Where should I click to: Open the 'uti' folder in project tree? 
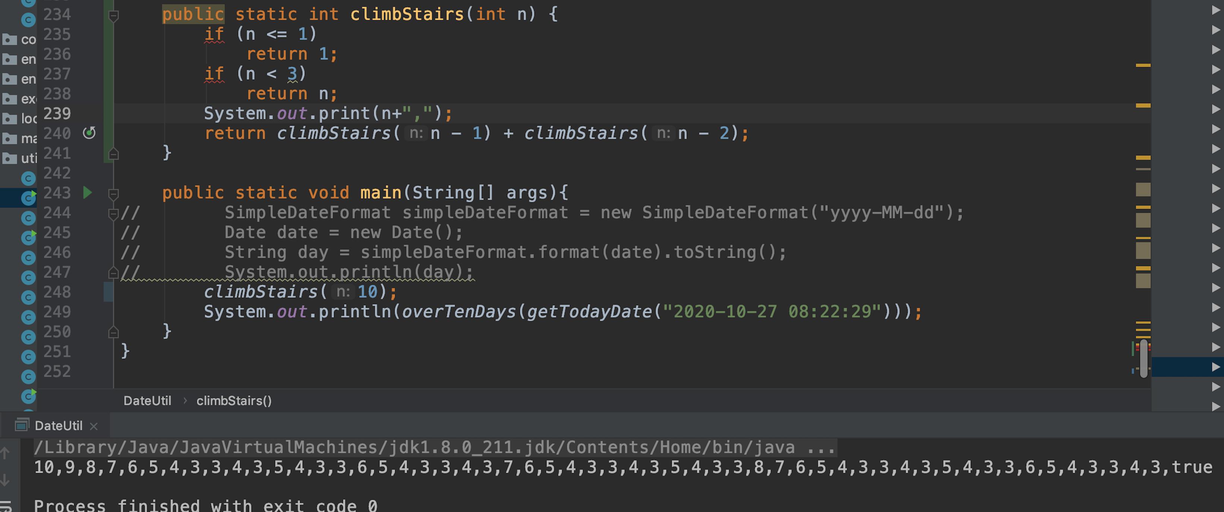(19, 158)
